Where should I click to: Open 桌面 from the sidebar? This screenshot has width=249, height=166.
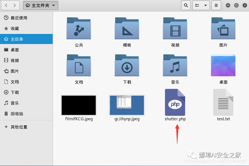(26, 50)
